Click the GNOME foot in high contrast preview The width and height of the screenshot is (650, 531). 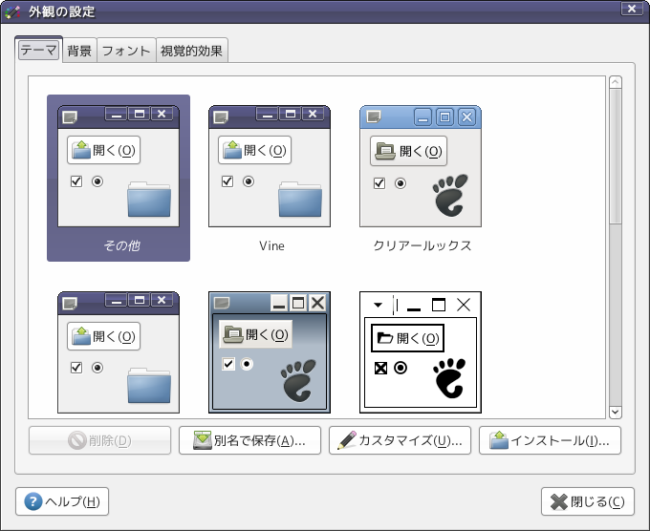click(x=449, y=378)
